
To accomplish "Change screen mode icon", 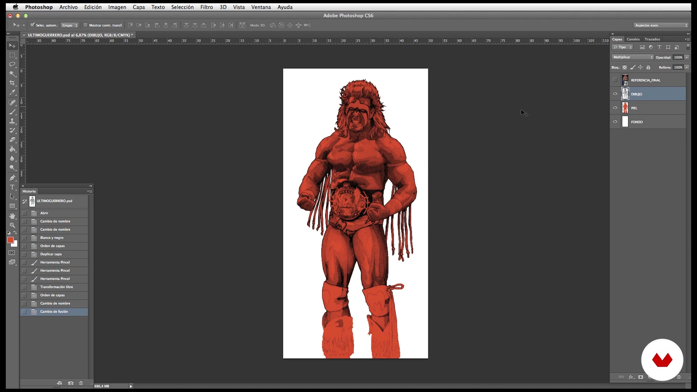I will click(12, 262).
